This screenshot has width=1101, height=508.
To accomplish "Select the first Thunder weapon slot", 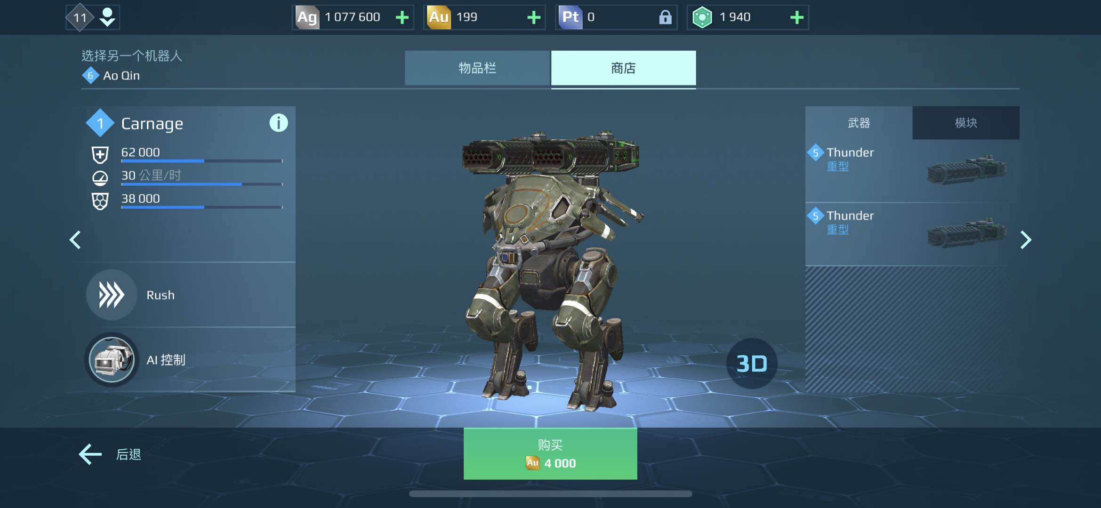I will point(912,171).
